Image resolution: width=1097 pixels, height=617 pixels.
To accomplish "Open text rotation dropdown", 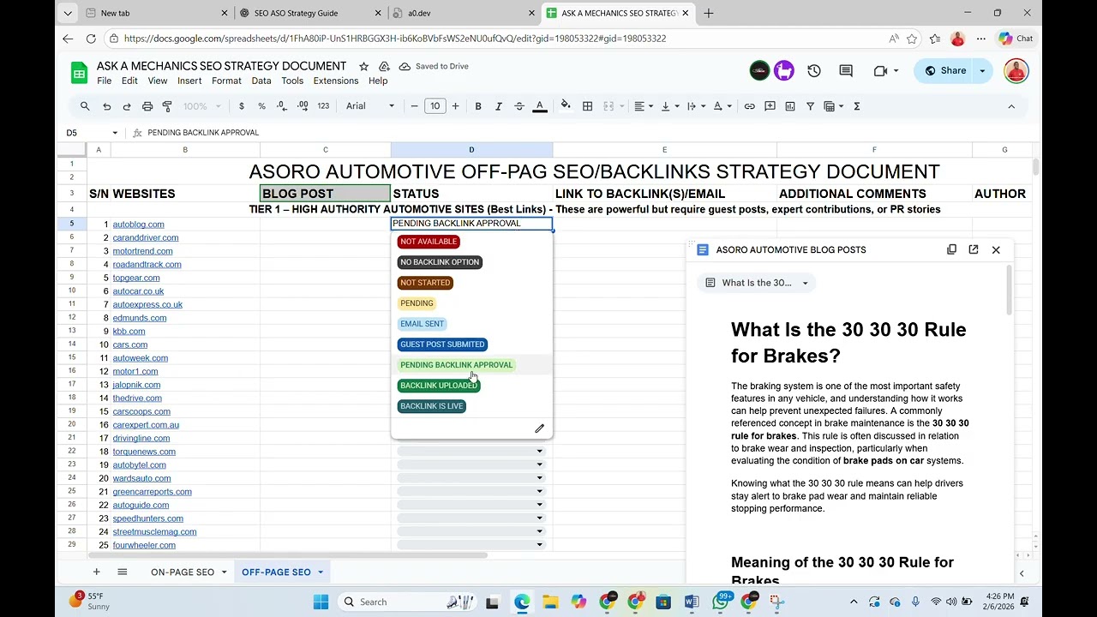I will (722, 106).
